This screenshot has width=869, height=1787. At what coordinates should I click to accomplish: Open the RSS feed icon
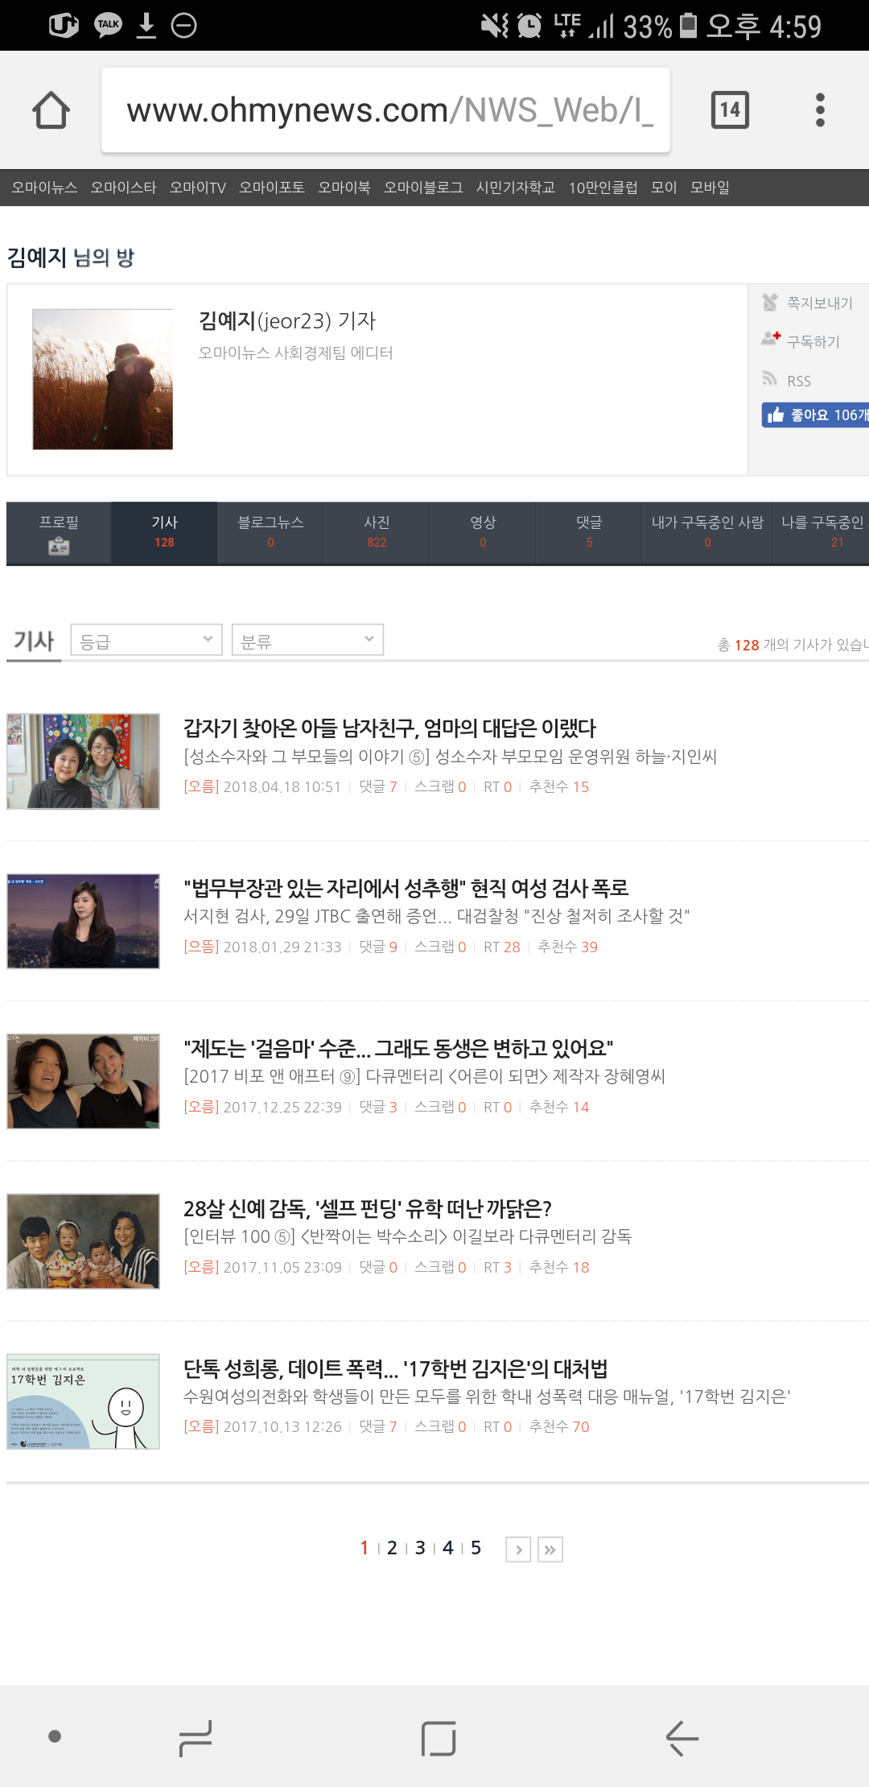[770, 380]
